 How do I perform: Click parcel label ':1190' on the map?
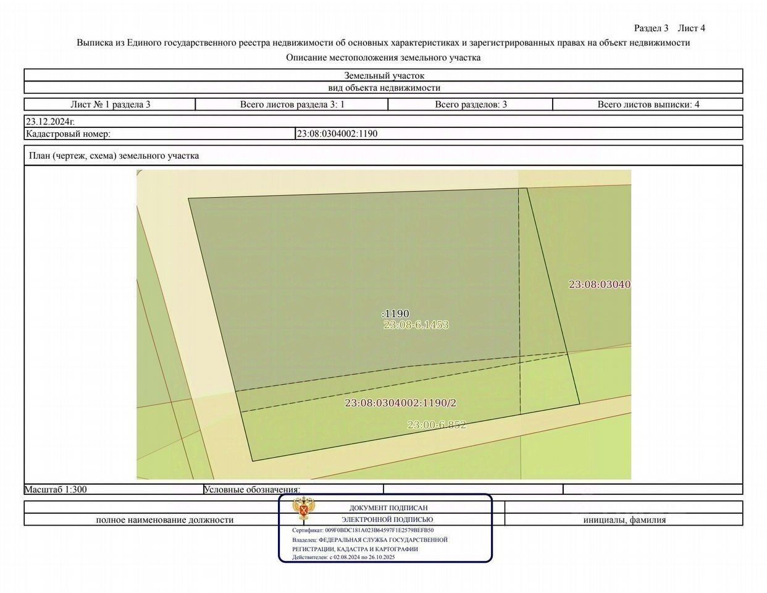[395, 314]
